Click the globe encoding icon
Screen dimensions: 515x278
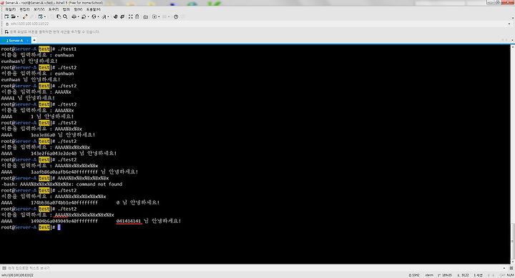click(94, 16)
